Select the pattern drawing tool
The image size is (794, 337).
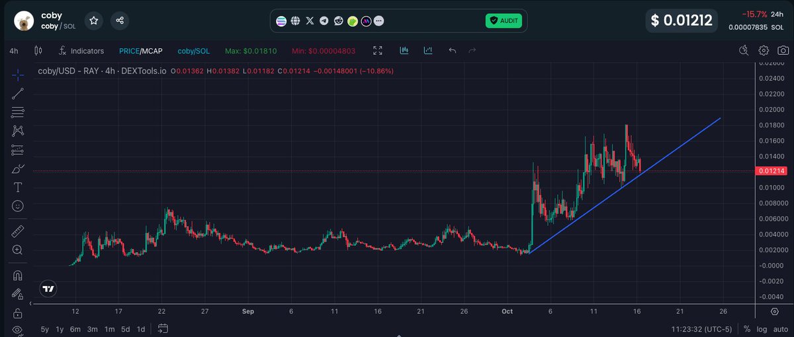[18, 131]
